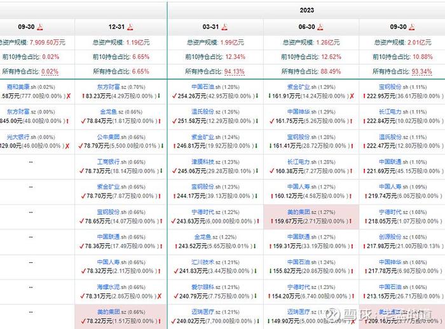This screenshot has height=329, width=445.
Task: Open highlighted 美的集团 link in 12-31 column
Action: 109,312
